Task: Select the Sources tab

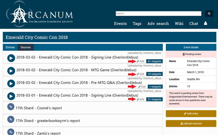Action: 26,47
